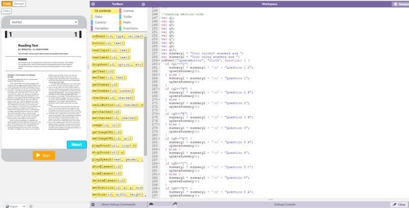Select the textLabel(id, text) block
This screenshot has width=409, height=208.
tap(111, 57)
